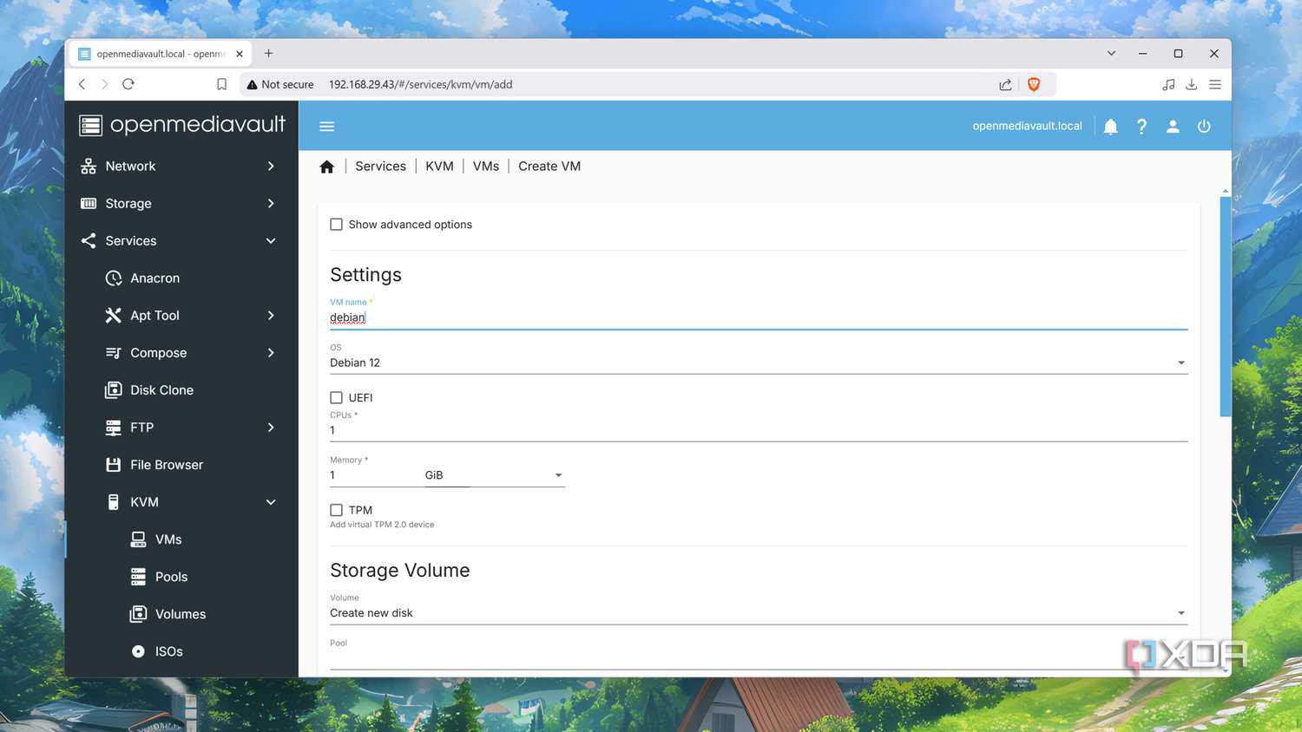
Task: Click the VM name input field
Action: [x=759, y=317]
